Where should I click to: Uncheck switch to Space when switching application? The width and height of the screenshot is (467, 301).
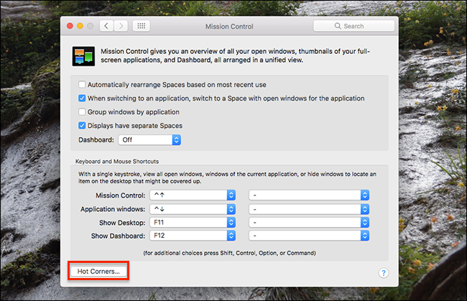[82, 98]
